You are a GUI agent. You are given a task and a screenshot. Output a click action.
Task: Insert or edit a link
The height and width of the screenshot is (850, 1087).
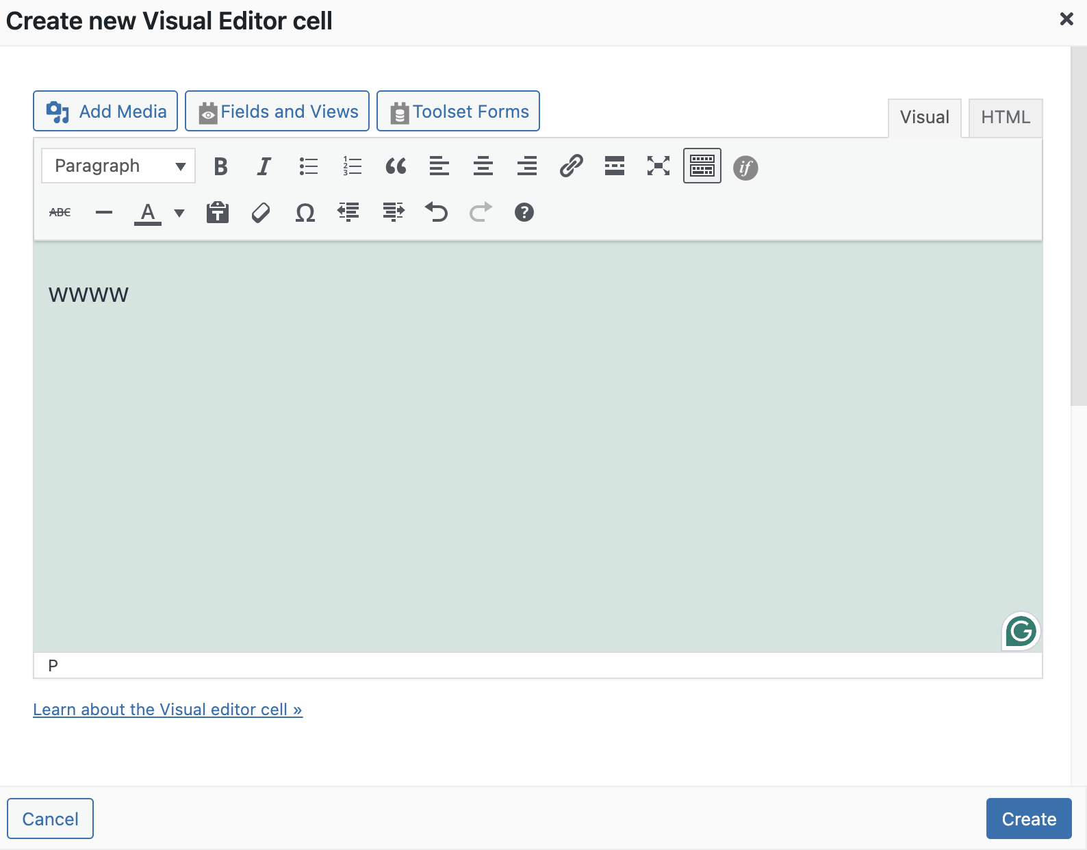pyautogui.click(x=571, y=166)
